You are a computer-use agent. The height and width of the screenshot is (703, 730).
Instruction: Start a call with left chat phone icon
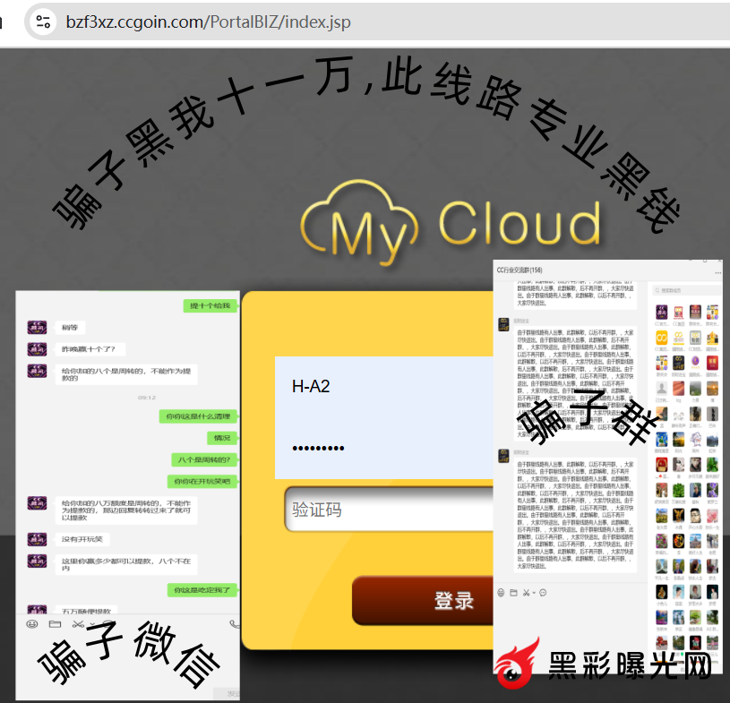tap(234, 624)
